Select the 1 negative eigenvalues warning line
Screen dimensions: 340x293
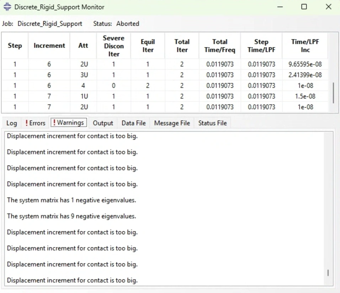click(x=71, y=200)
